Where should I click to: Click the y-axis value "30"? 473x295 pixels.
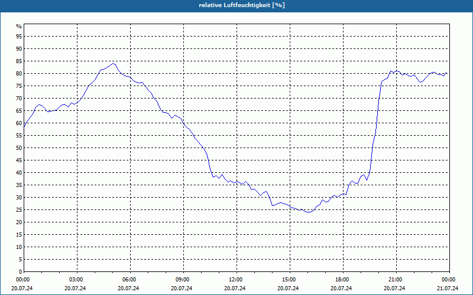(19, 198)
